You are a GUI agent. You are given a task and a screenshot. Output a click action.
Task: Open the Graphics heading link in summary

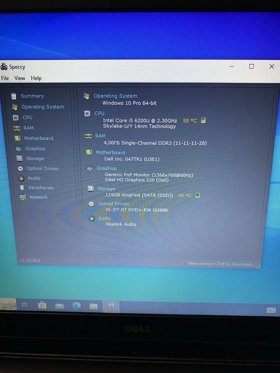tap(106, 168)
